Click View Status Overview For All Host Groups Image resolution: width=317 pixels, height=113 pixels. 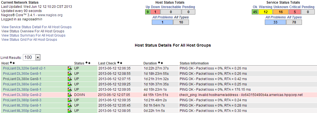pos(33,31)
